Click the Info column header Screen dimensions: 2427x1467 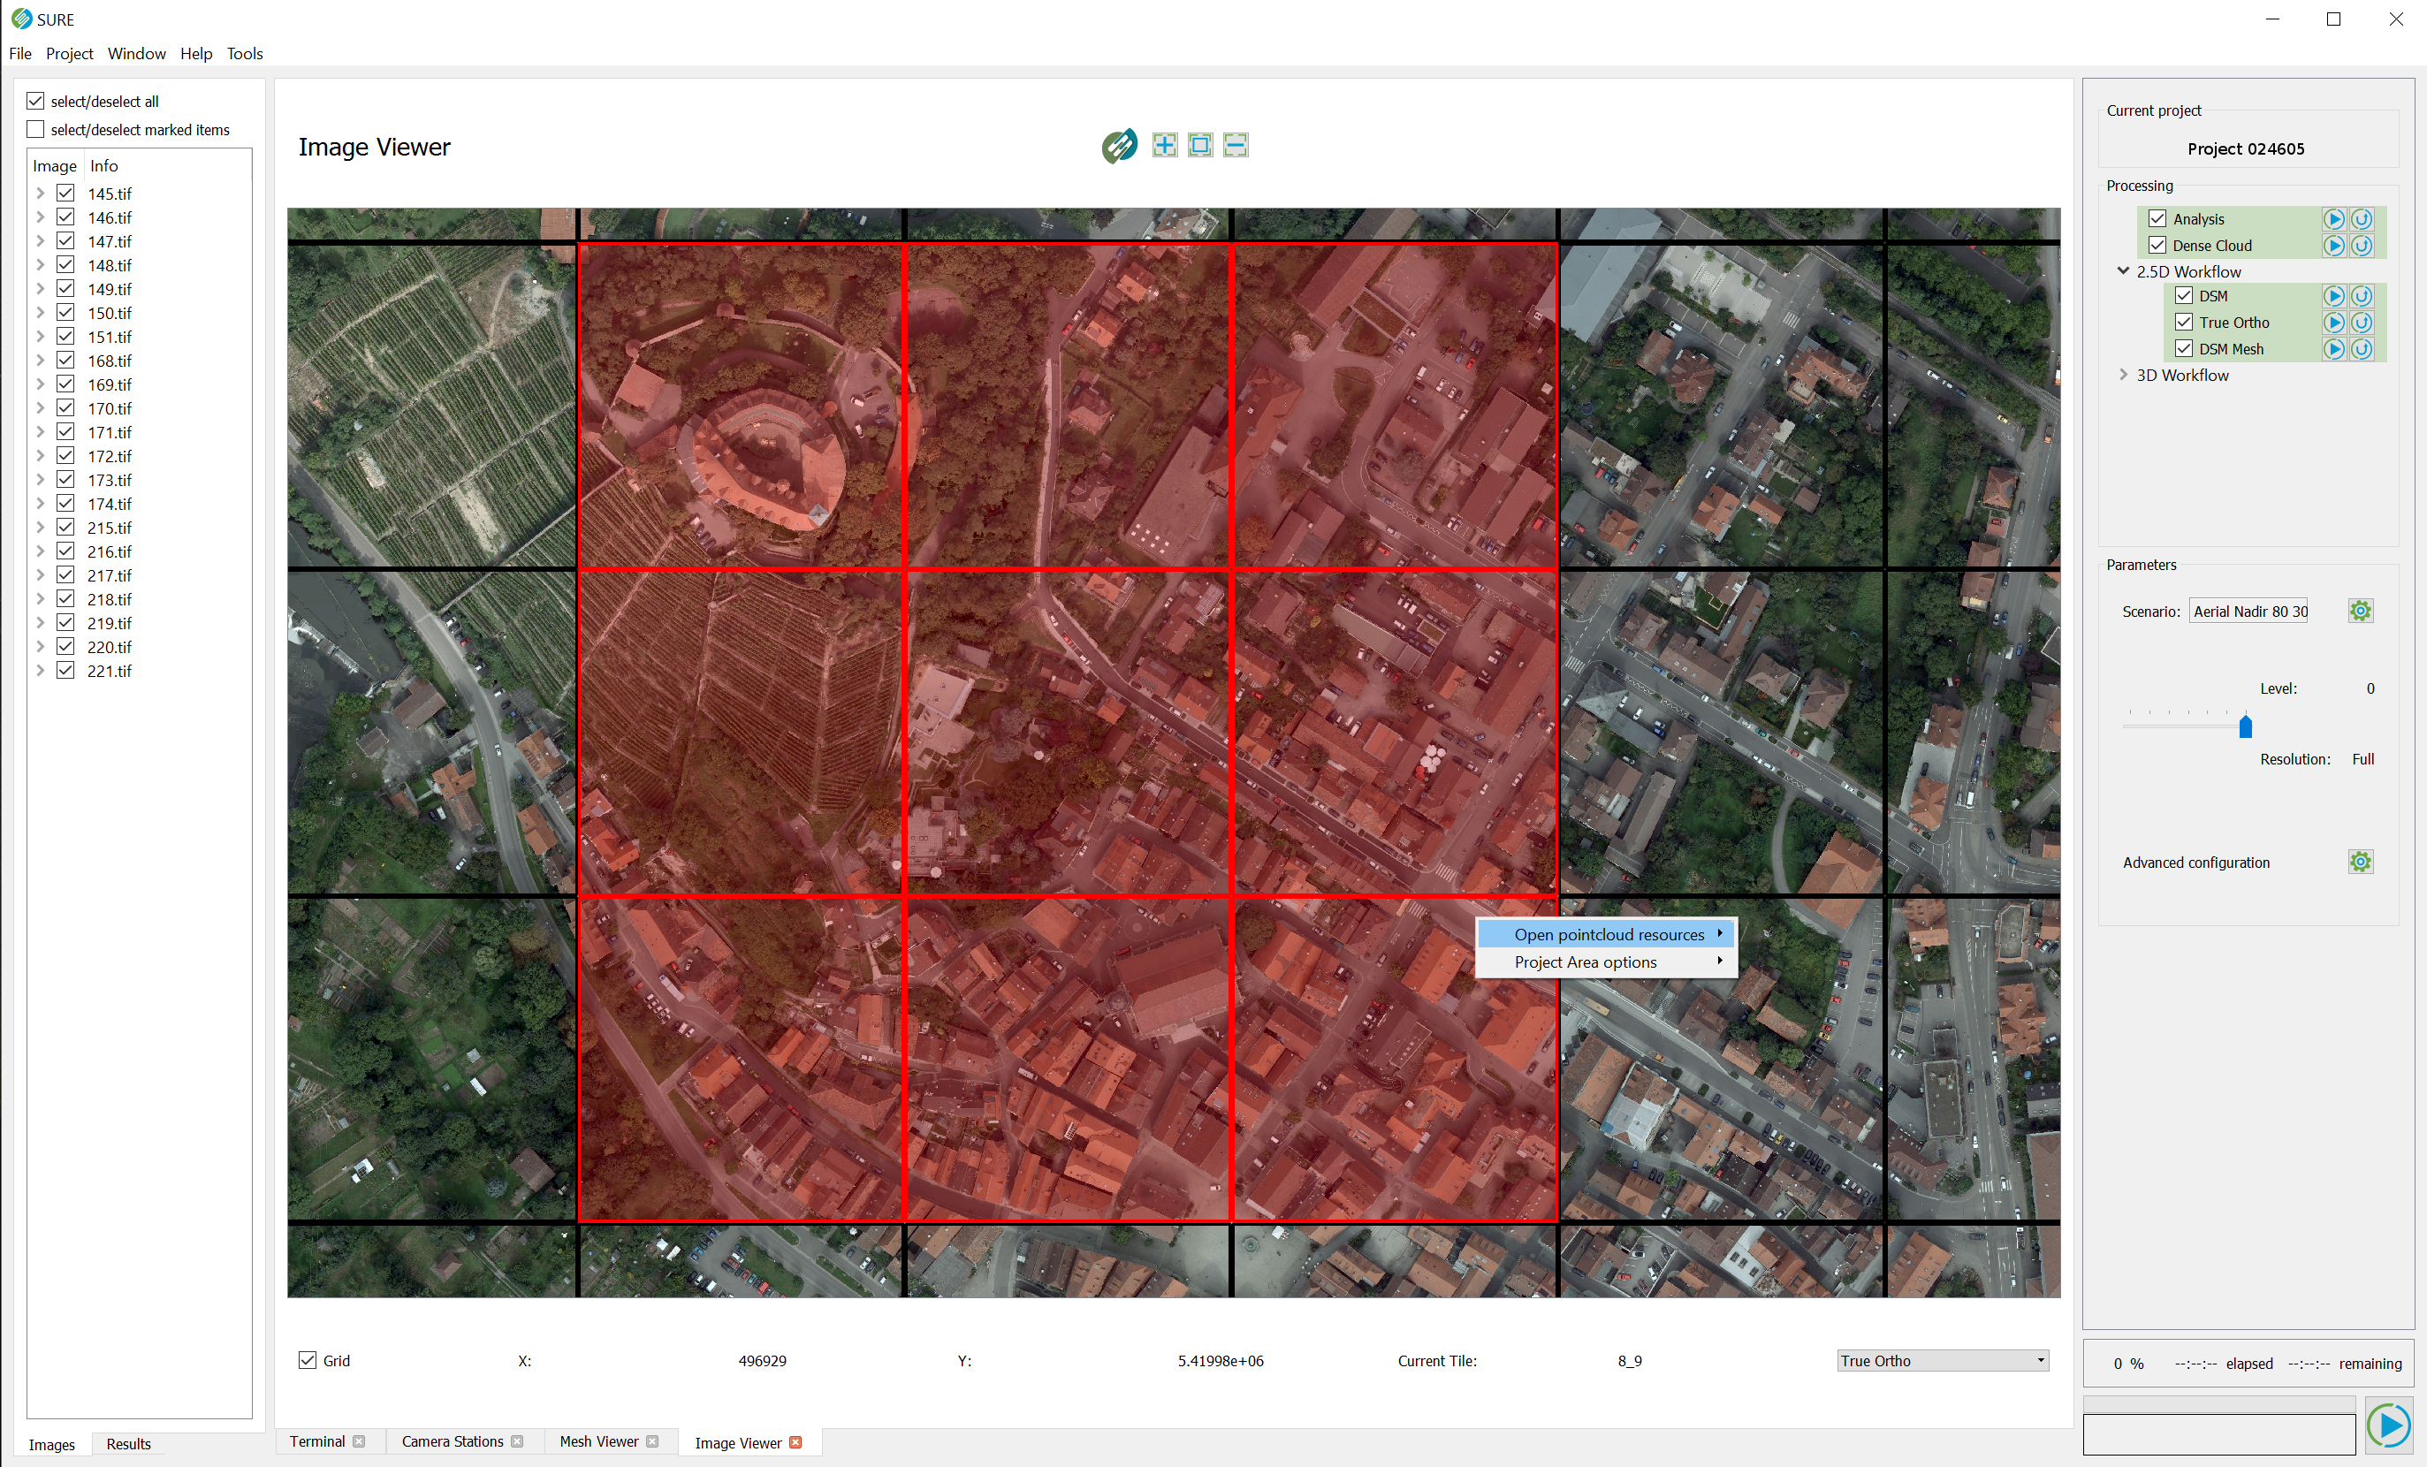(103, 165)
